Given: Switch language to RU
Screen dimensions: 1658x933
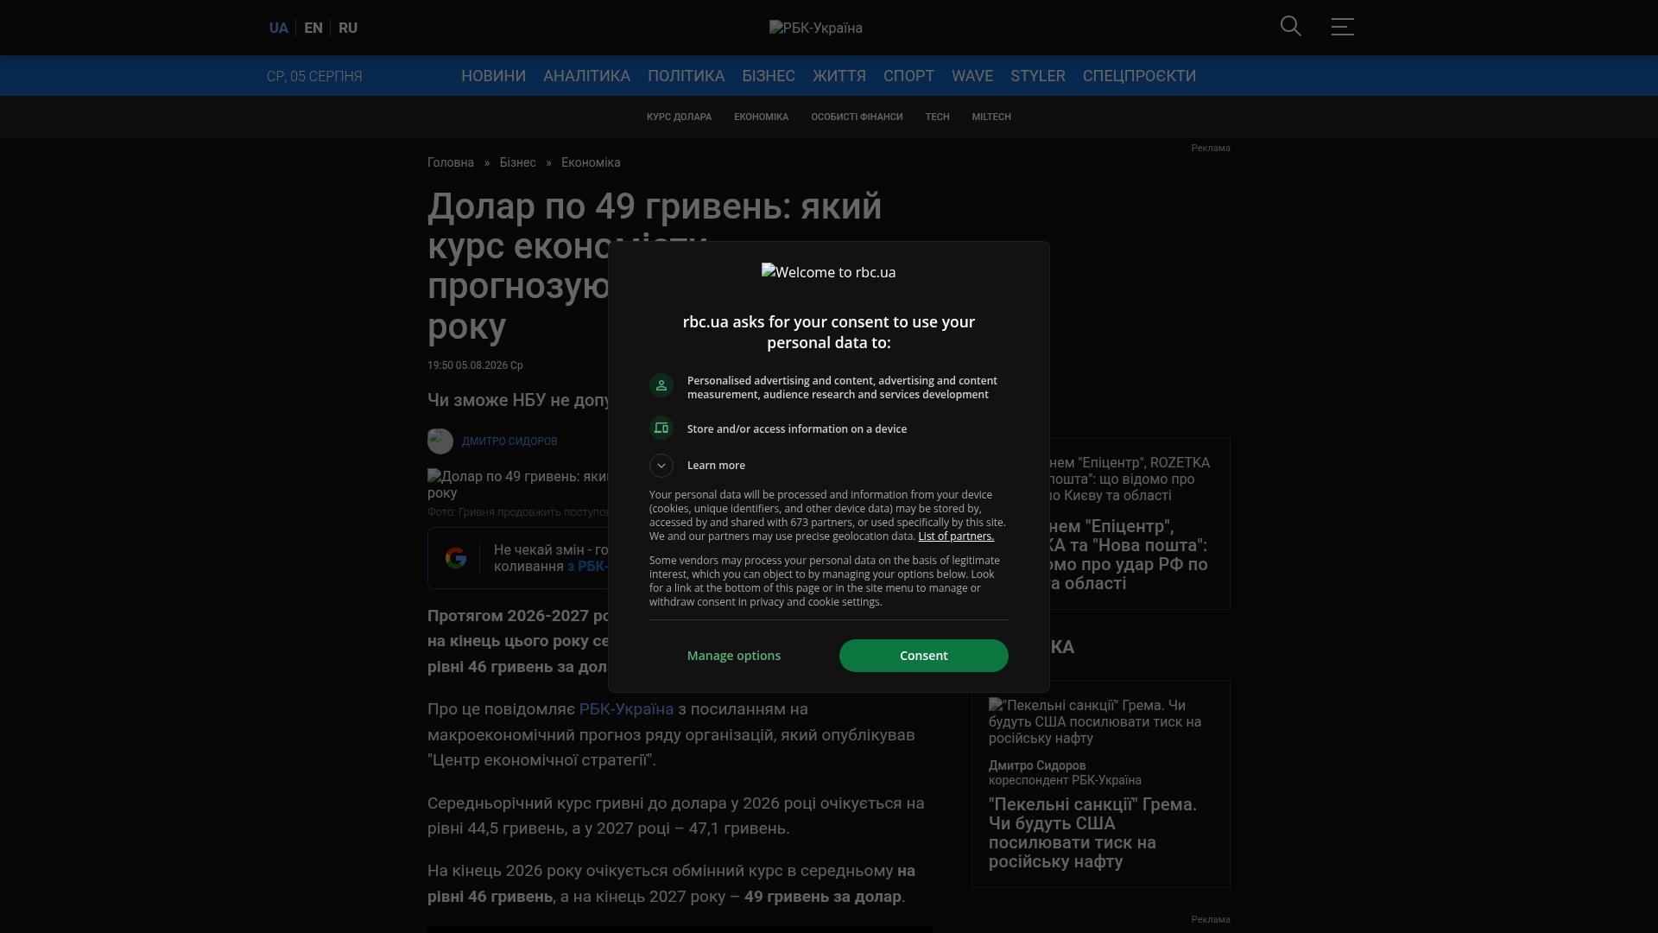Looking at the screenshot, I should [348, 28].
